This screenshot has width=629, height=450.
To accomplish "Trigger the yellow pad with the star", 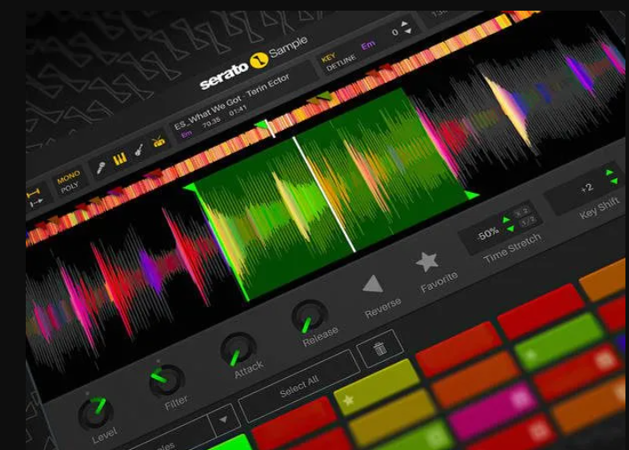I will pyautogui.click(x=377, y=387).
